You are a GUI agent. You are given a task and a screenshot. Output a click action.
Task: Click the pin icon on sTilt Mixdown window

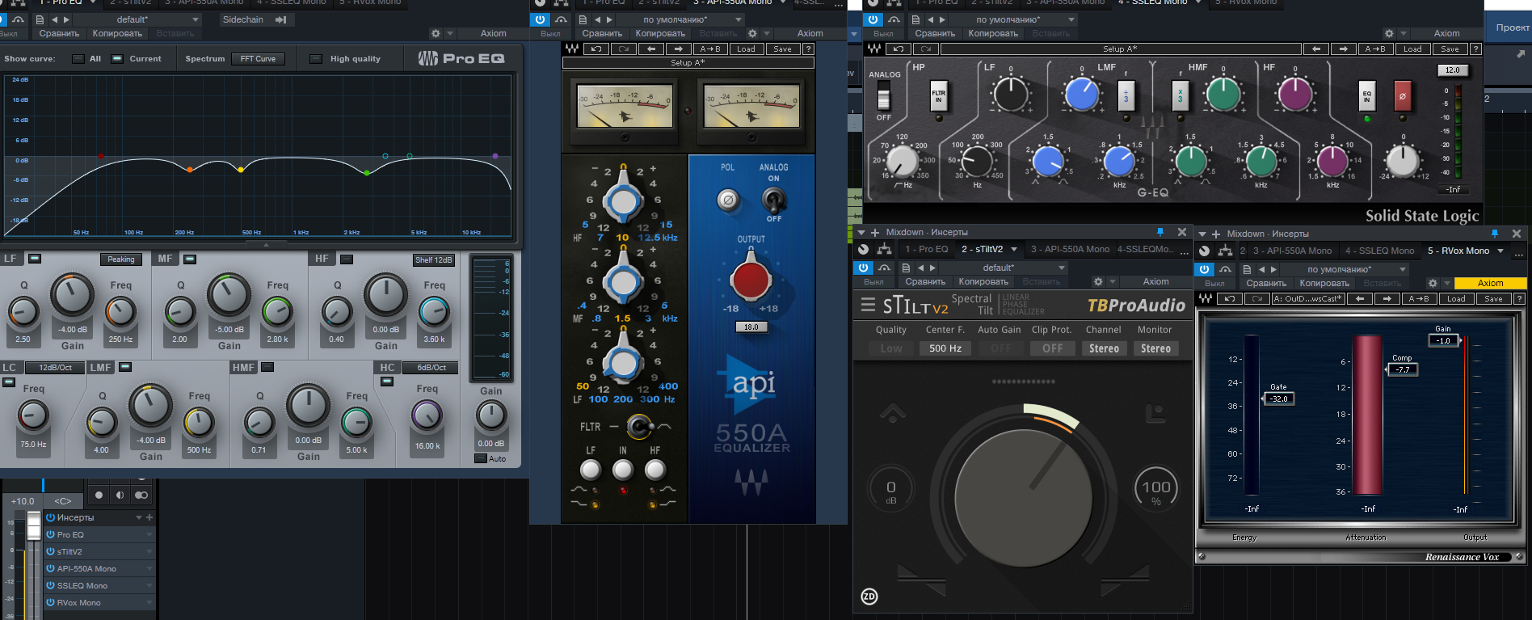[1160, 232]
